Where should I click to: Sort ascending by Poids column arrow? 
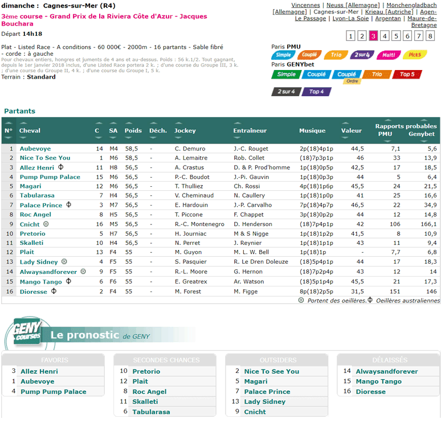point(129,124)
